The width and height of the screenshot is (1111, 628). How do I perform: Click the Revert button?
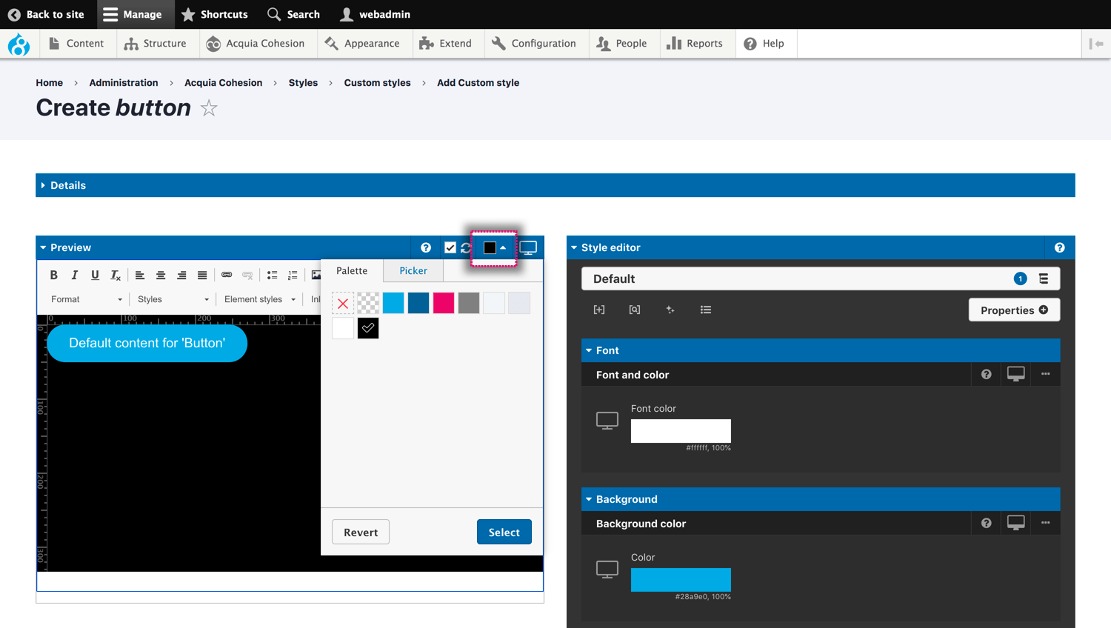click(x=361, y=532)
